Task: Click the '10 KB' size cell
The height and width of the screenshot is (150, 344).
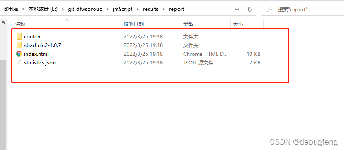Action: (254, 54)
